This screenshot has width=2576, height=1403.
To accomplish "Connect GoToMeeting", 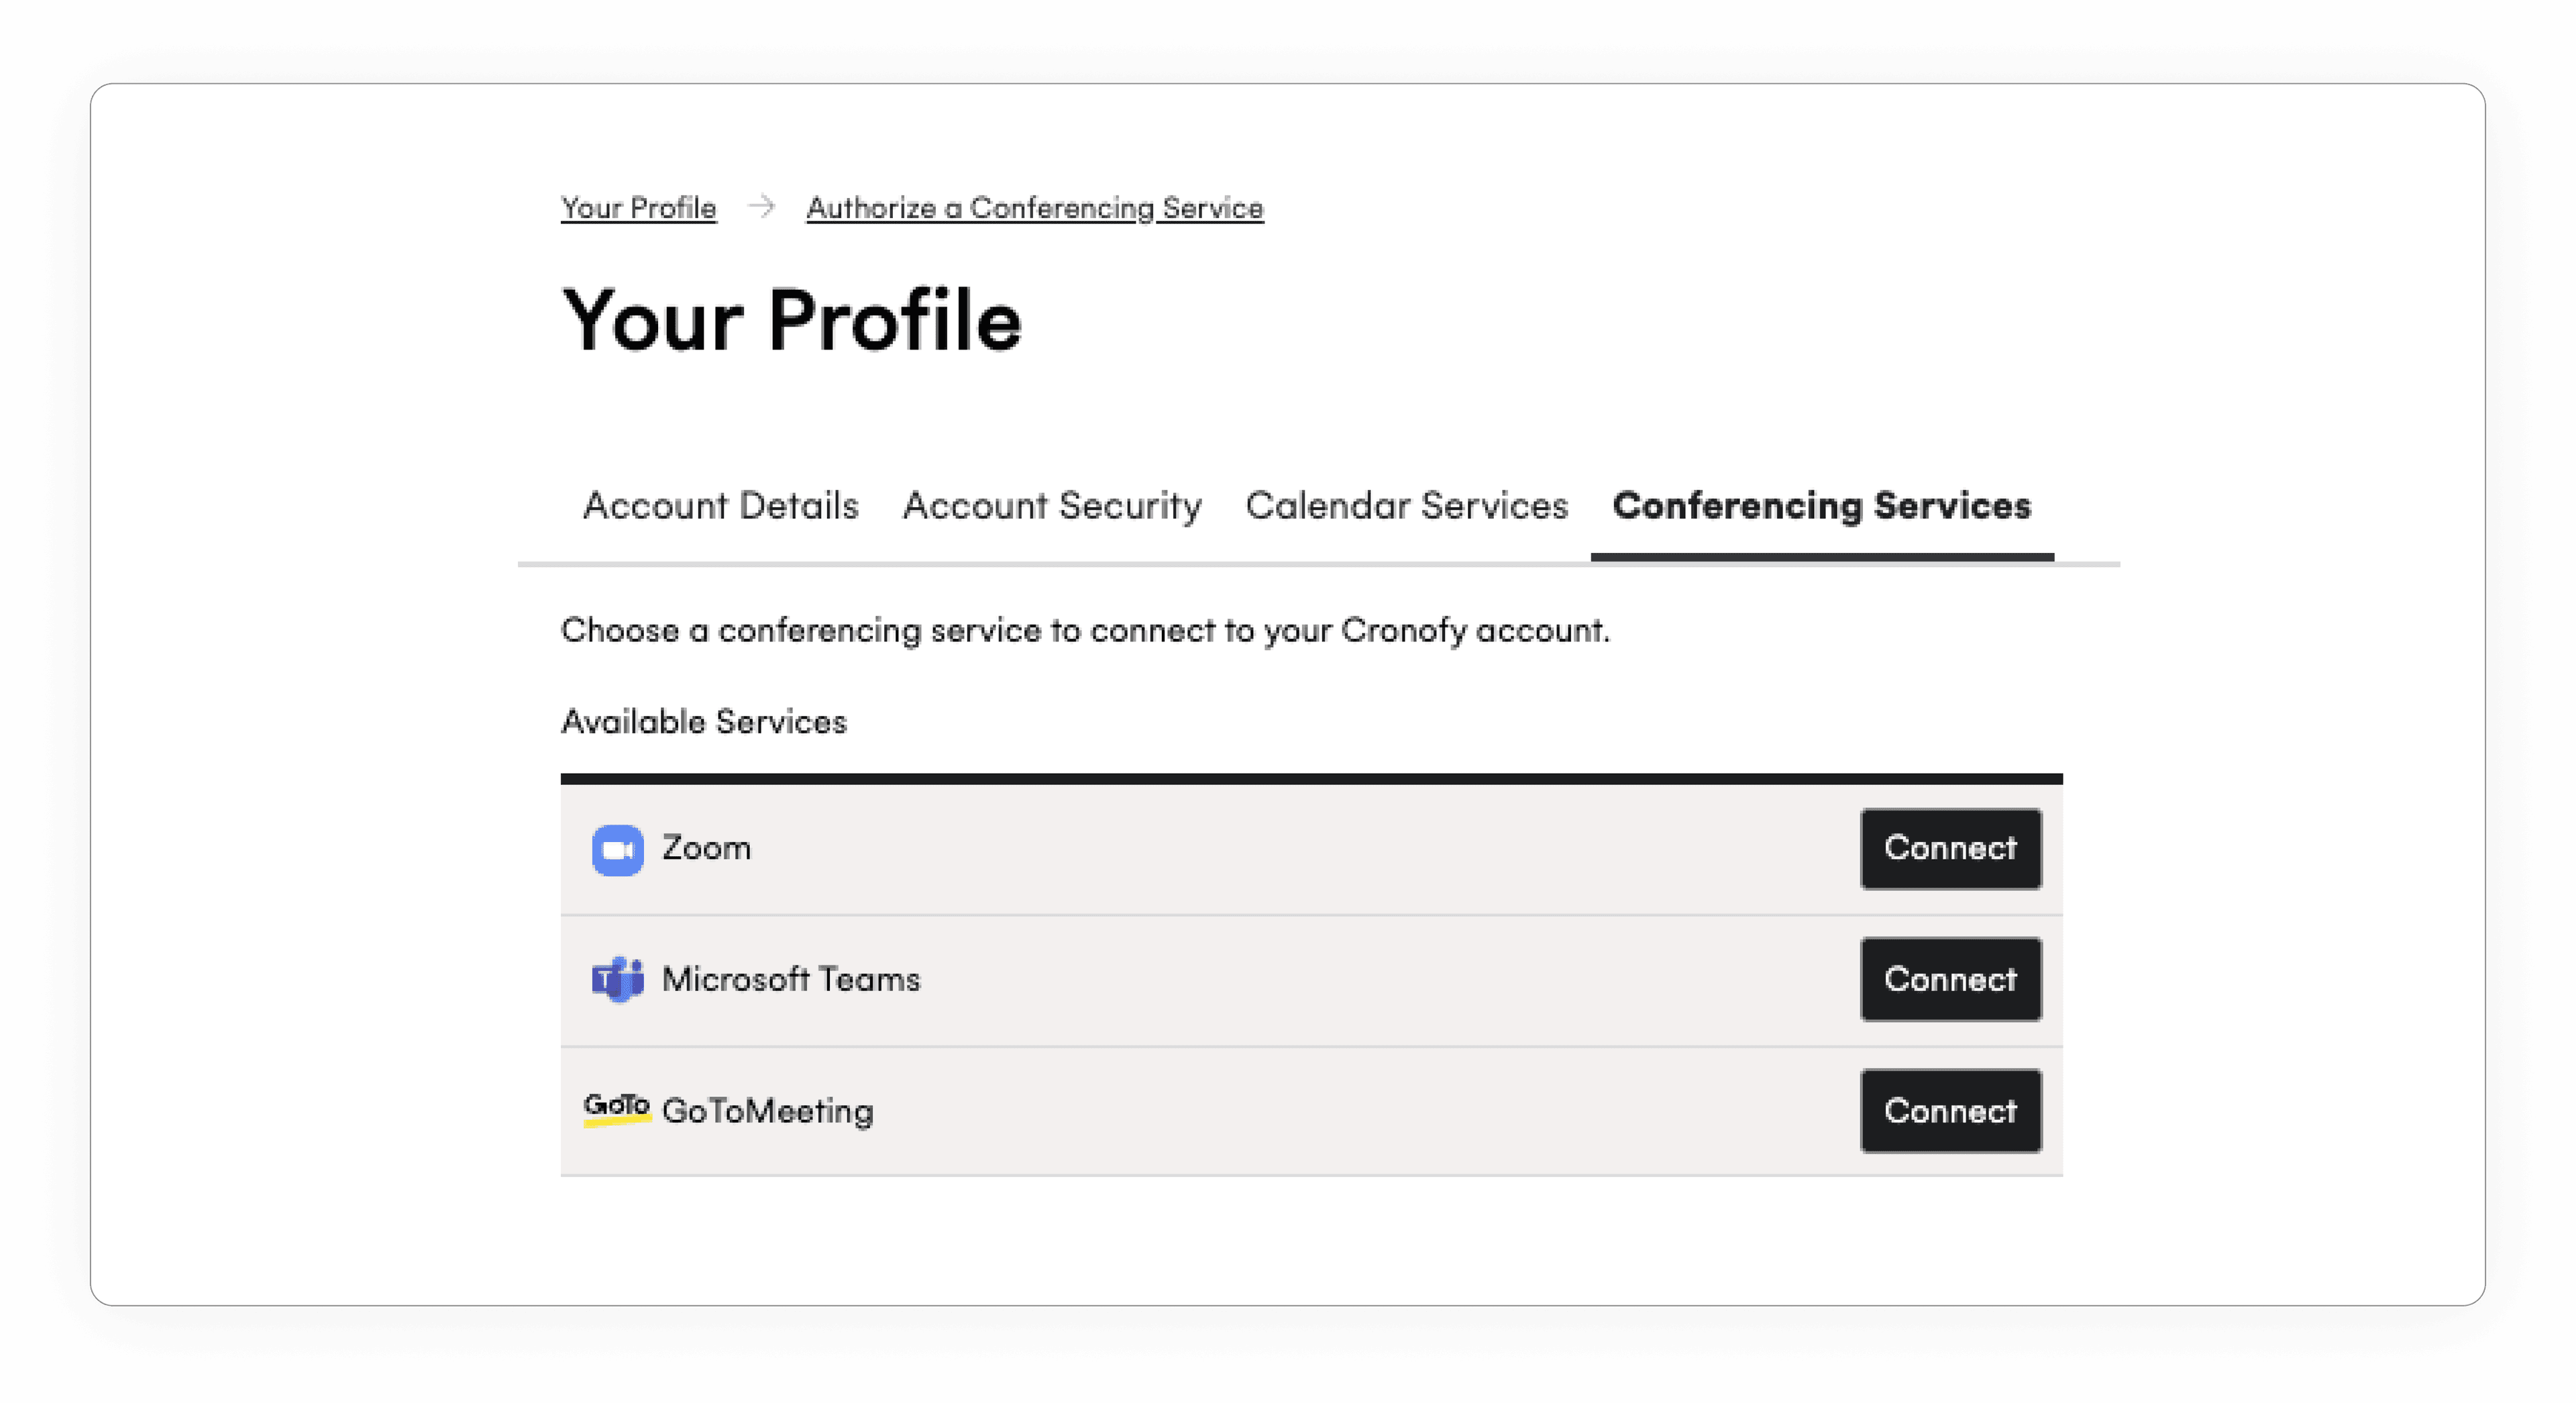I will click(1949, 1110).
